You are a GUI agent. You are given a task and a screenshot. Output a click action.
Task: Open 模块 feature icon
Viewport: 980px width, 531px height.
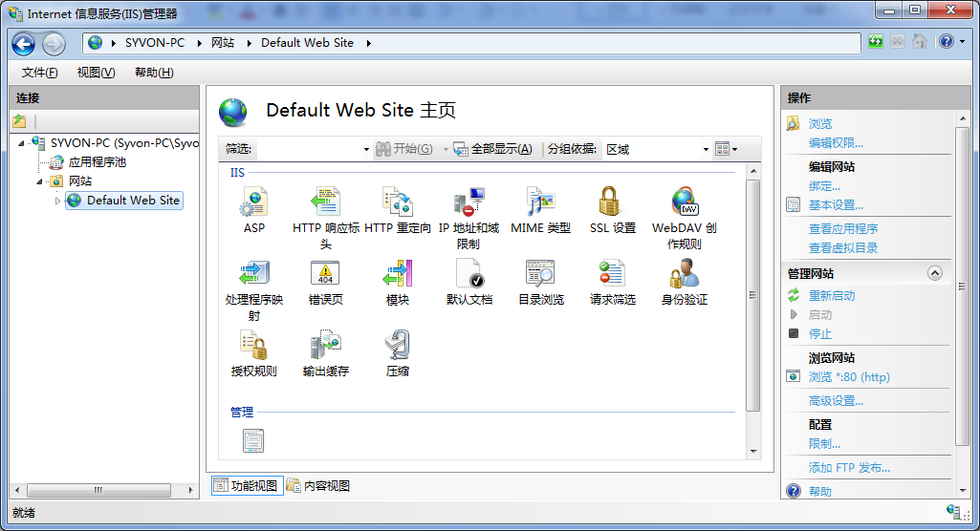pyautogui.click(x=398, y=274)
